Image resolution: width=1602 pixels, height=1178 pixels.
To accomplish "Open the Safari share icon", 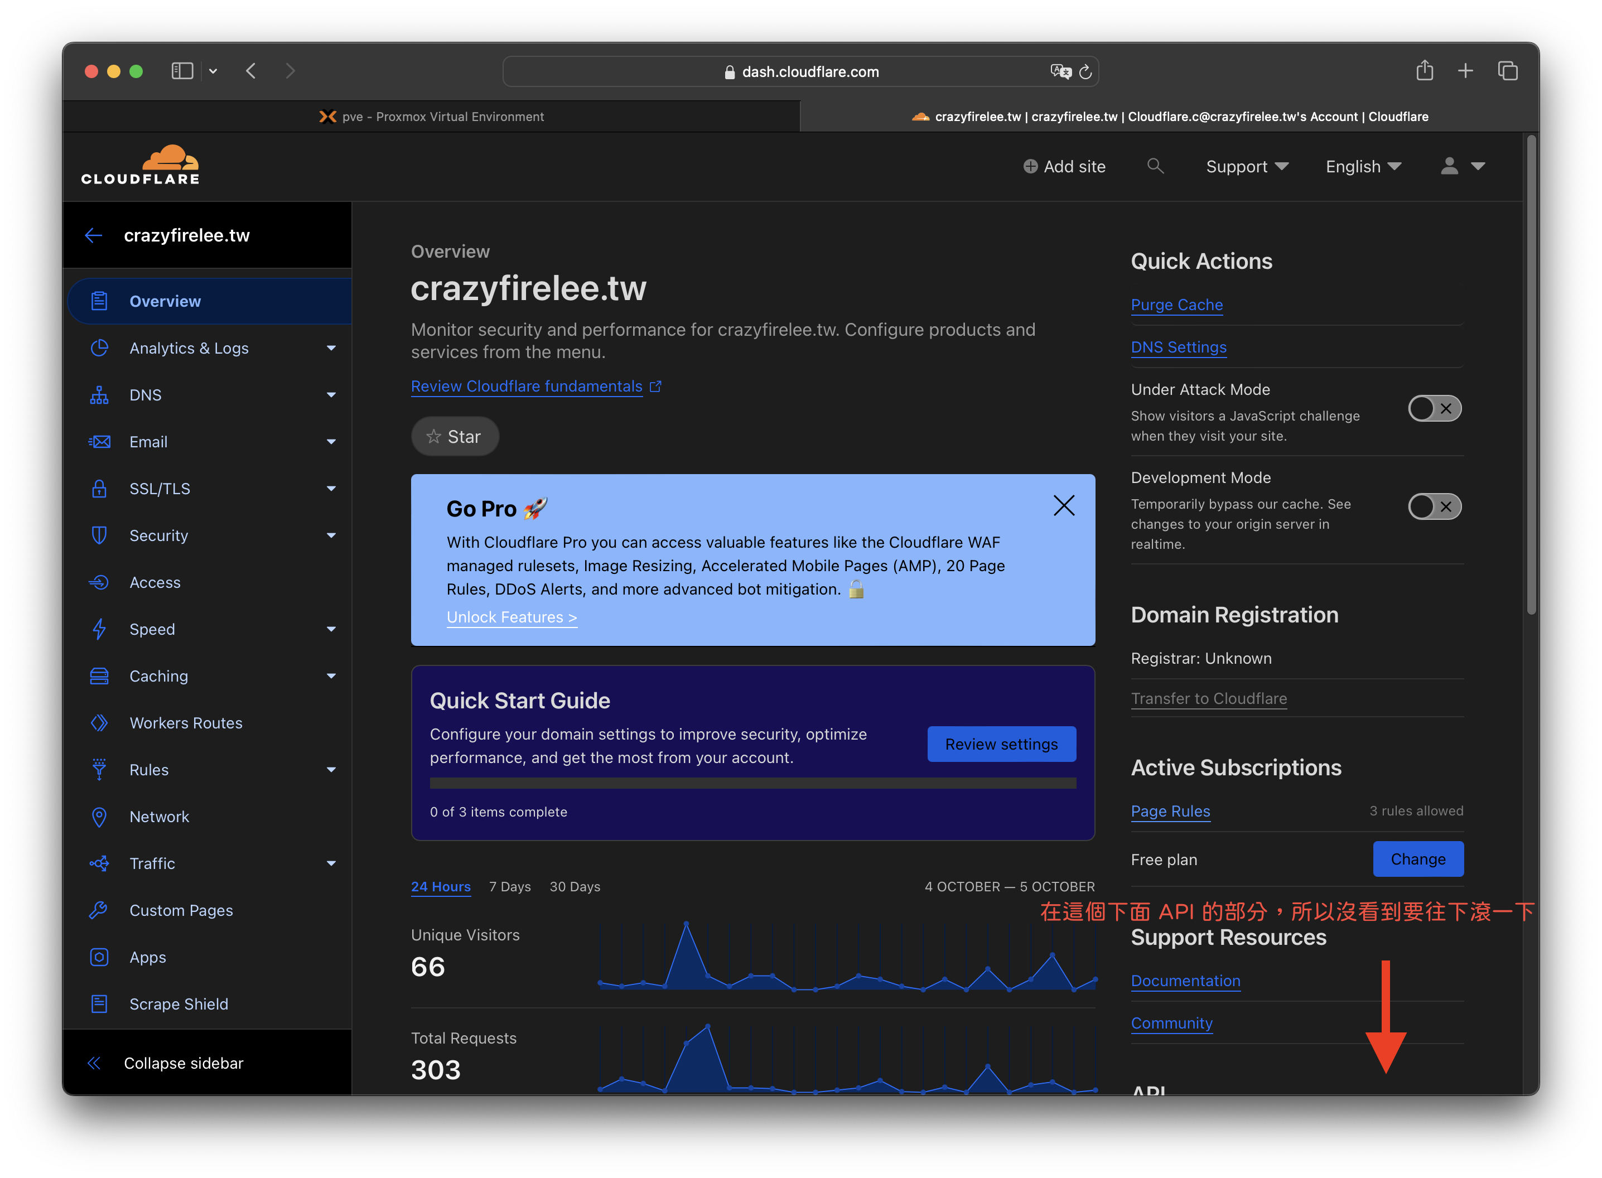I will click(1424, 71).
